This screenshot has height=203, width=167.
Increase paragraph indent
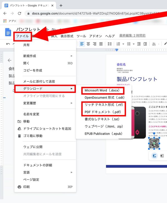click(145, 44)
